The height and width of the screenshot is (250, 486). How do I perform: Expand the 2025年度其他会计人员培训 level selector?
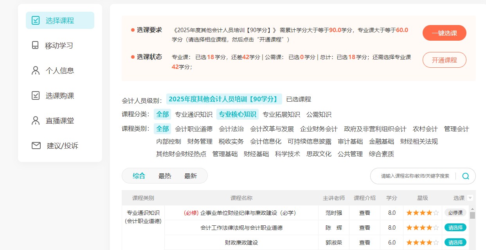pyautogui.click(x=223, y=99)
